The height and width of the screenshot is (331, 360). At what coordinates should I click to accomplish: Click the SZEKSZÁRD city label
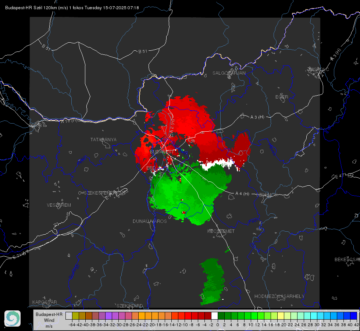pos(130,306)
